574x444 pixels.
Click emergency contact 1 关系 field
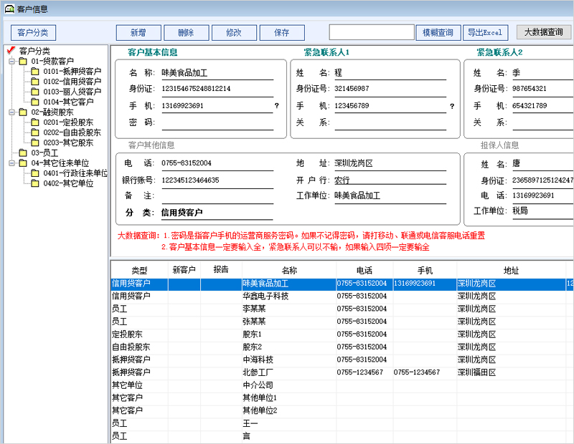pyautogui.click(x=390, y=122)
